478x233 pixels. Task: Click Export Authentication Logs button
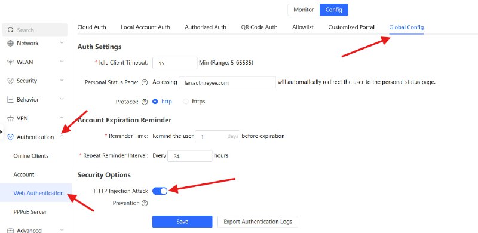click(x=258, y=222)
